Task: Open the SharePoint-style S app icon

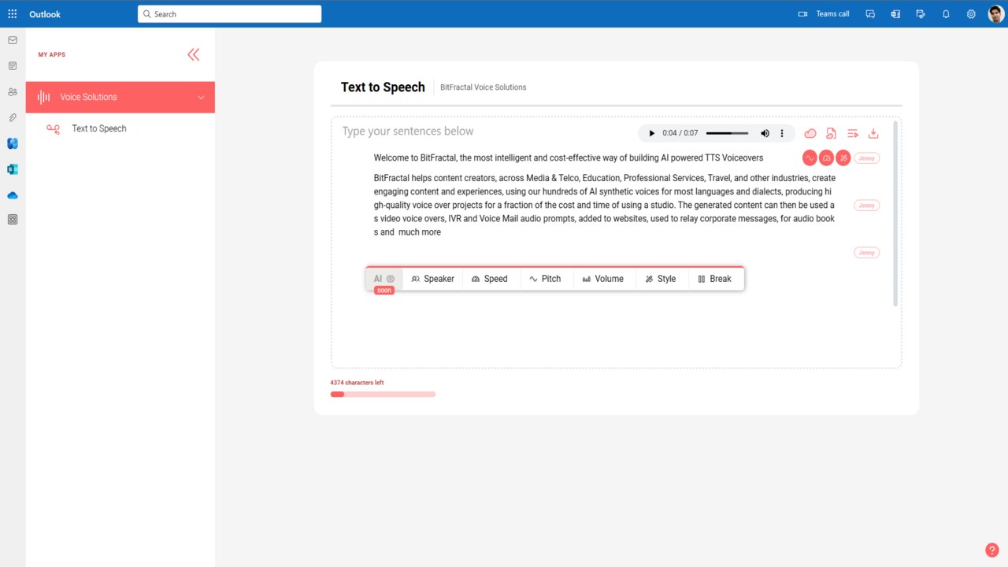Action: point(13,169)
